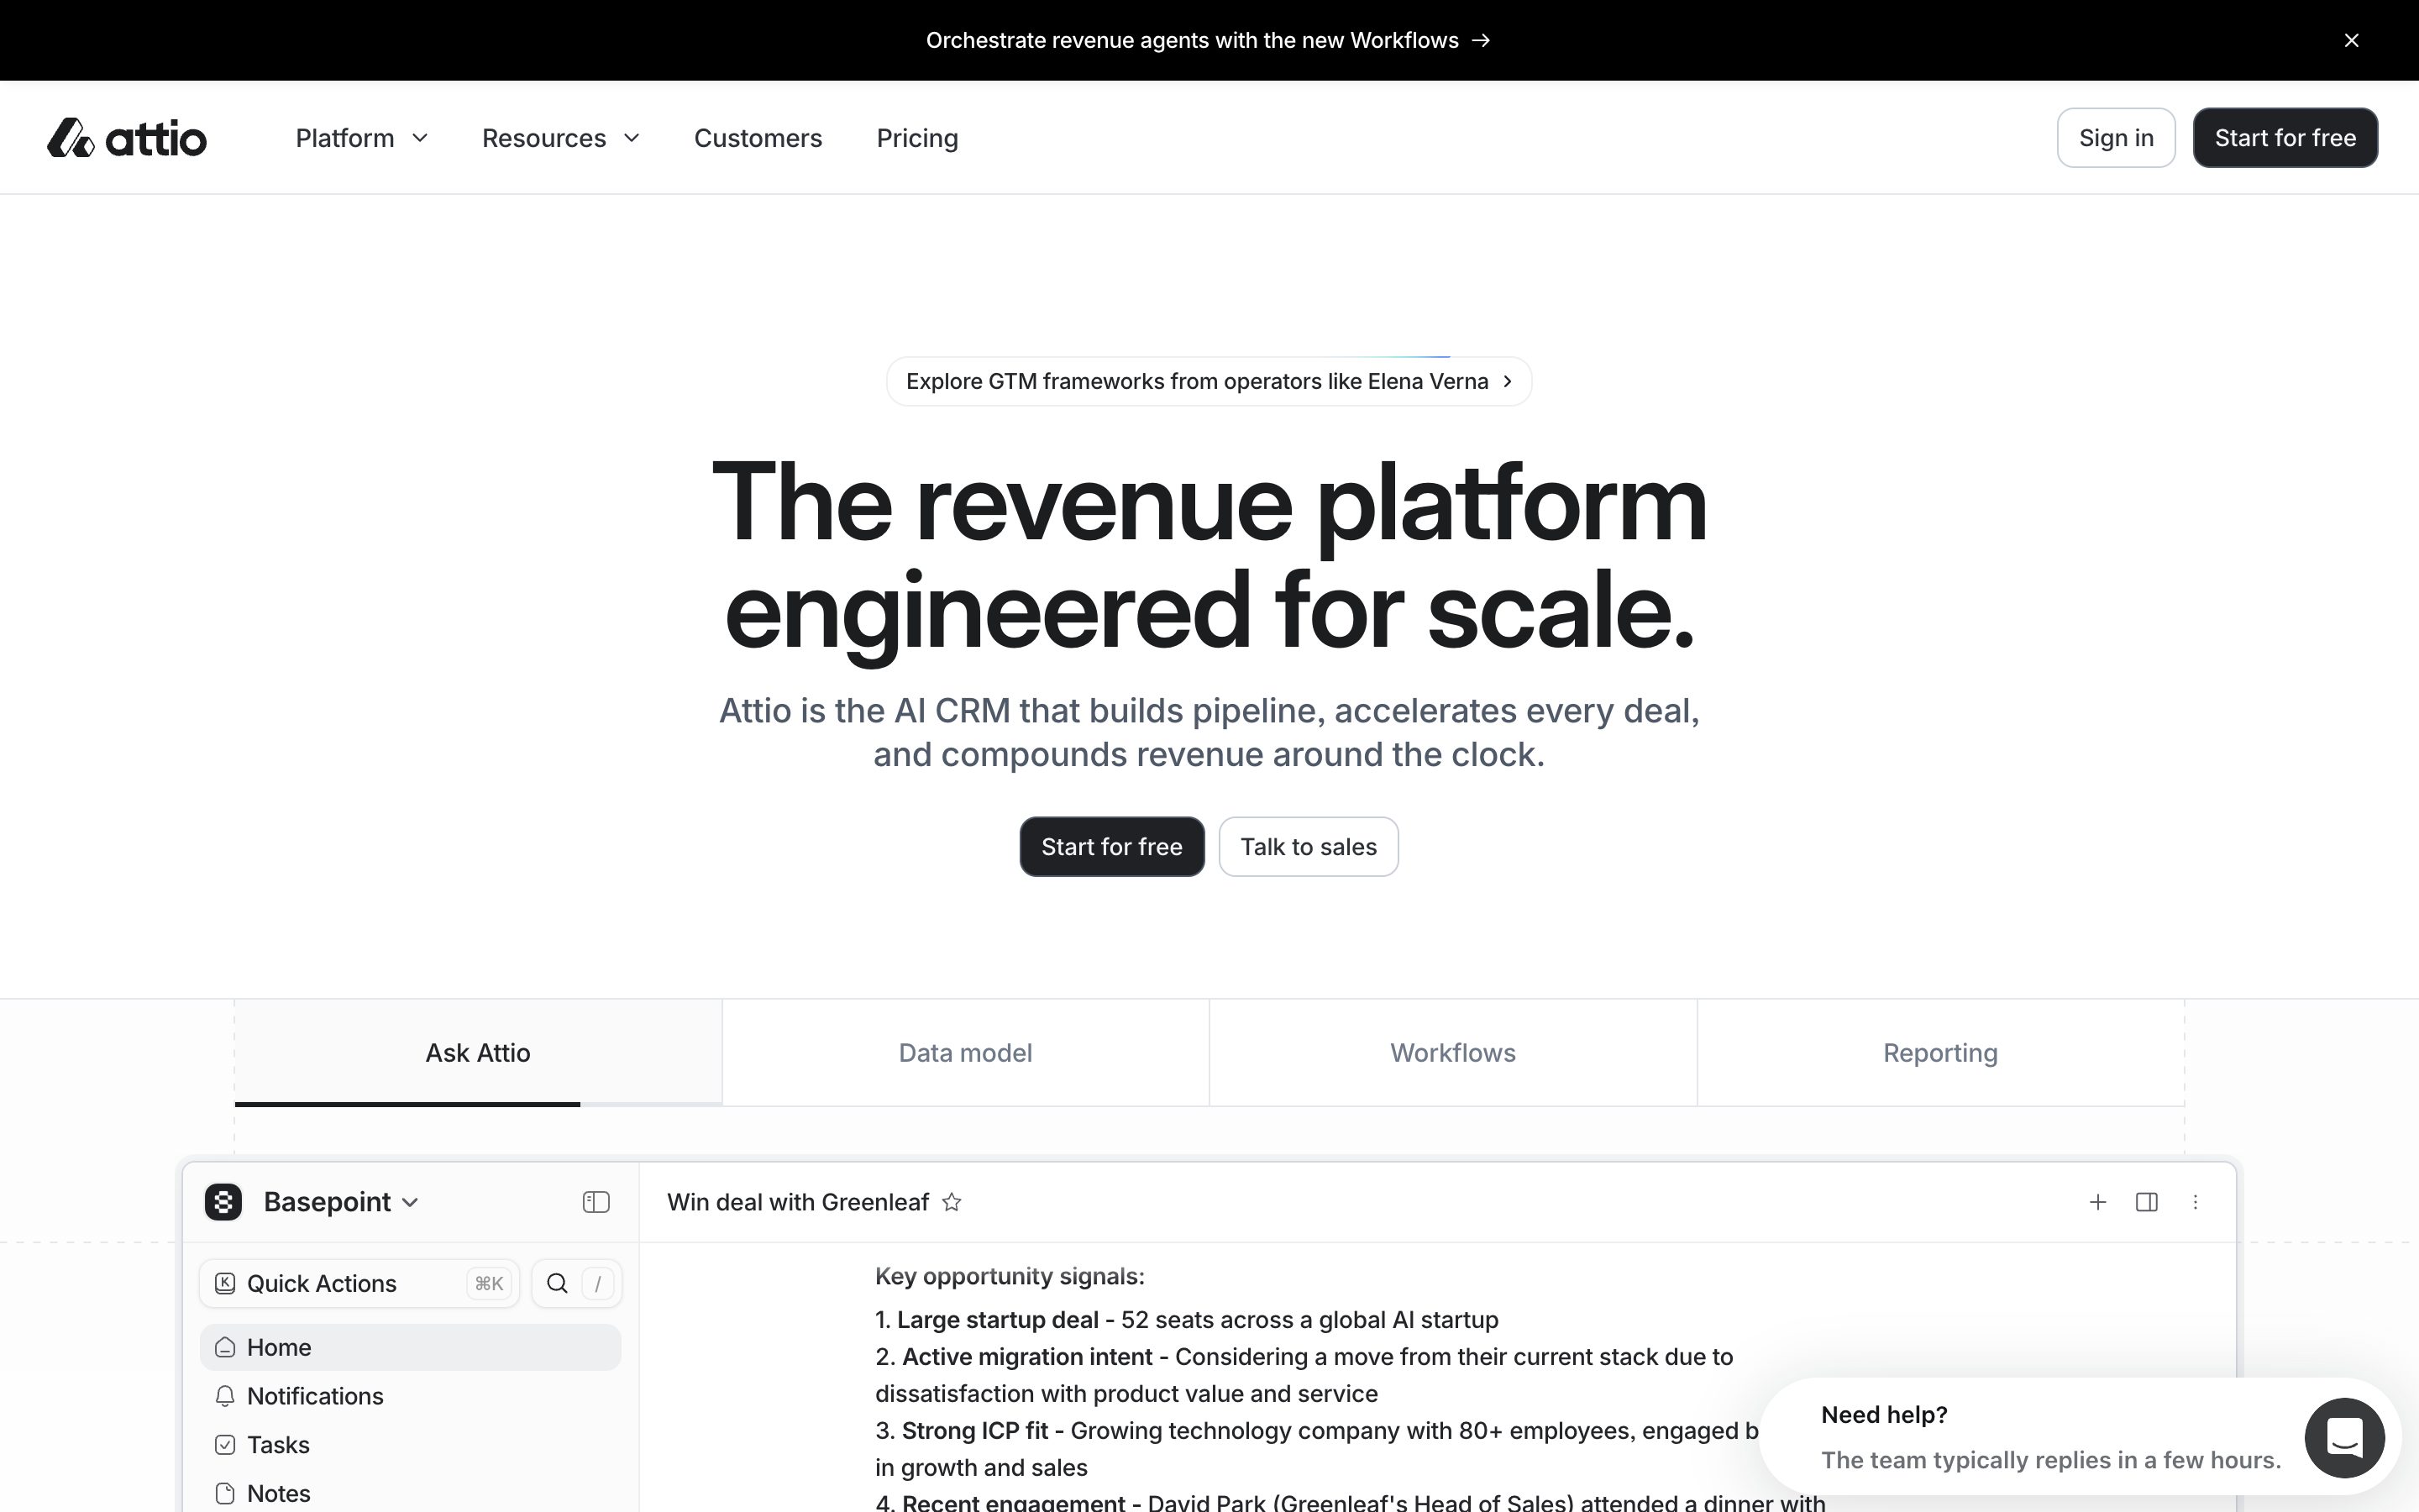
Task: Go to the Customers page
Action: 758,138
